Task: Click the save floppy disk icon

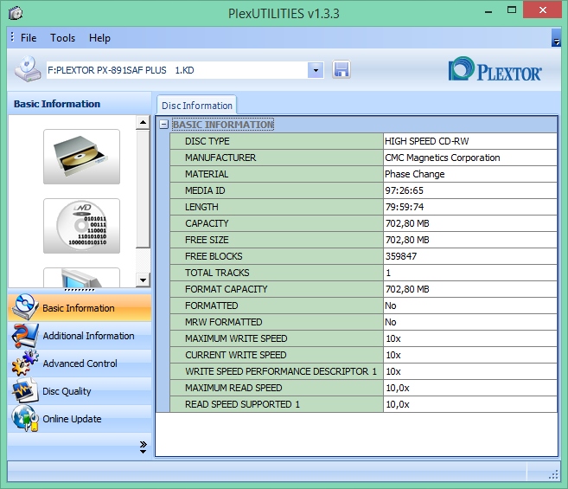Action: (341, 69)
